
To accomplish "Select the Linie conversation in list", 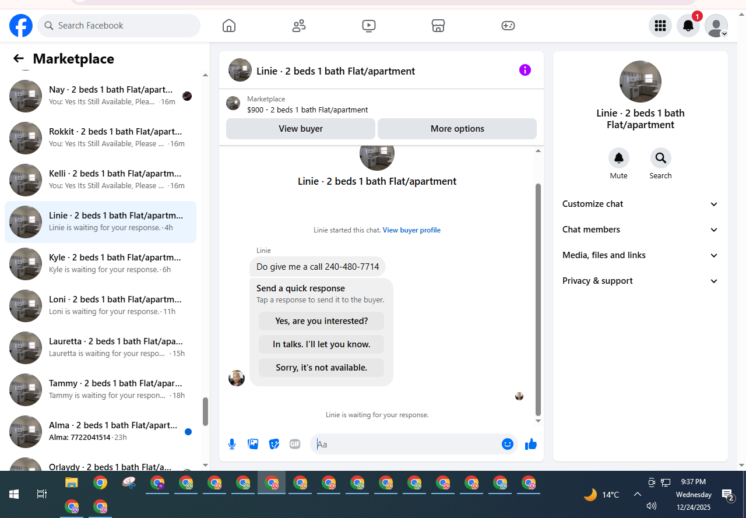I will click(x=100, y=222).
